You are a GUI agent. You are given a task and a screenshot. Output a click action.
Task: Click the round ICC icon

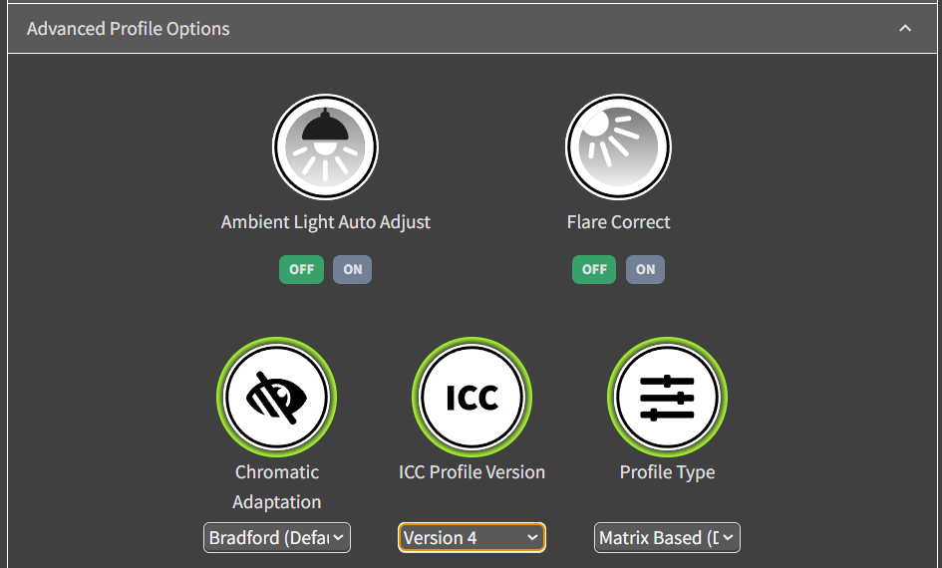(x=471, y=397)
